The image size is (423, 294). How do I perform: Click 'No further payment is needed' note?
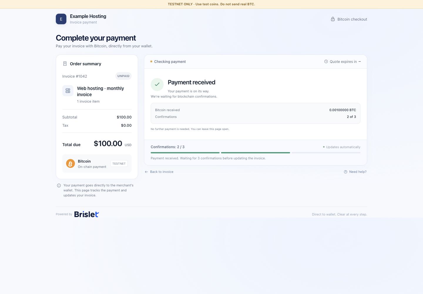click(x=190, y=129)
